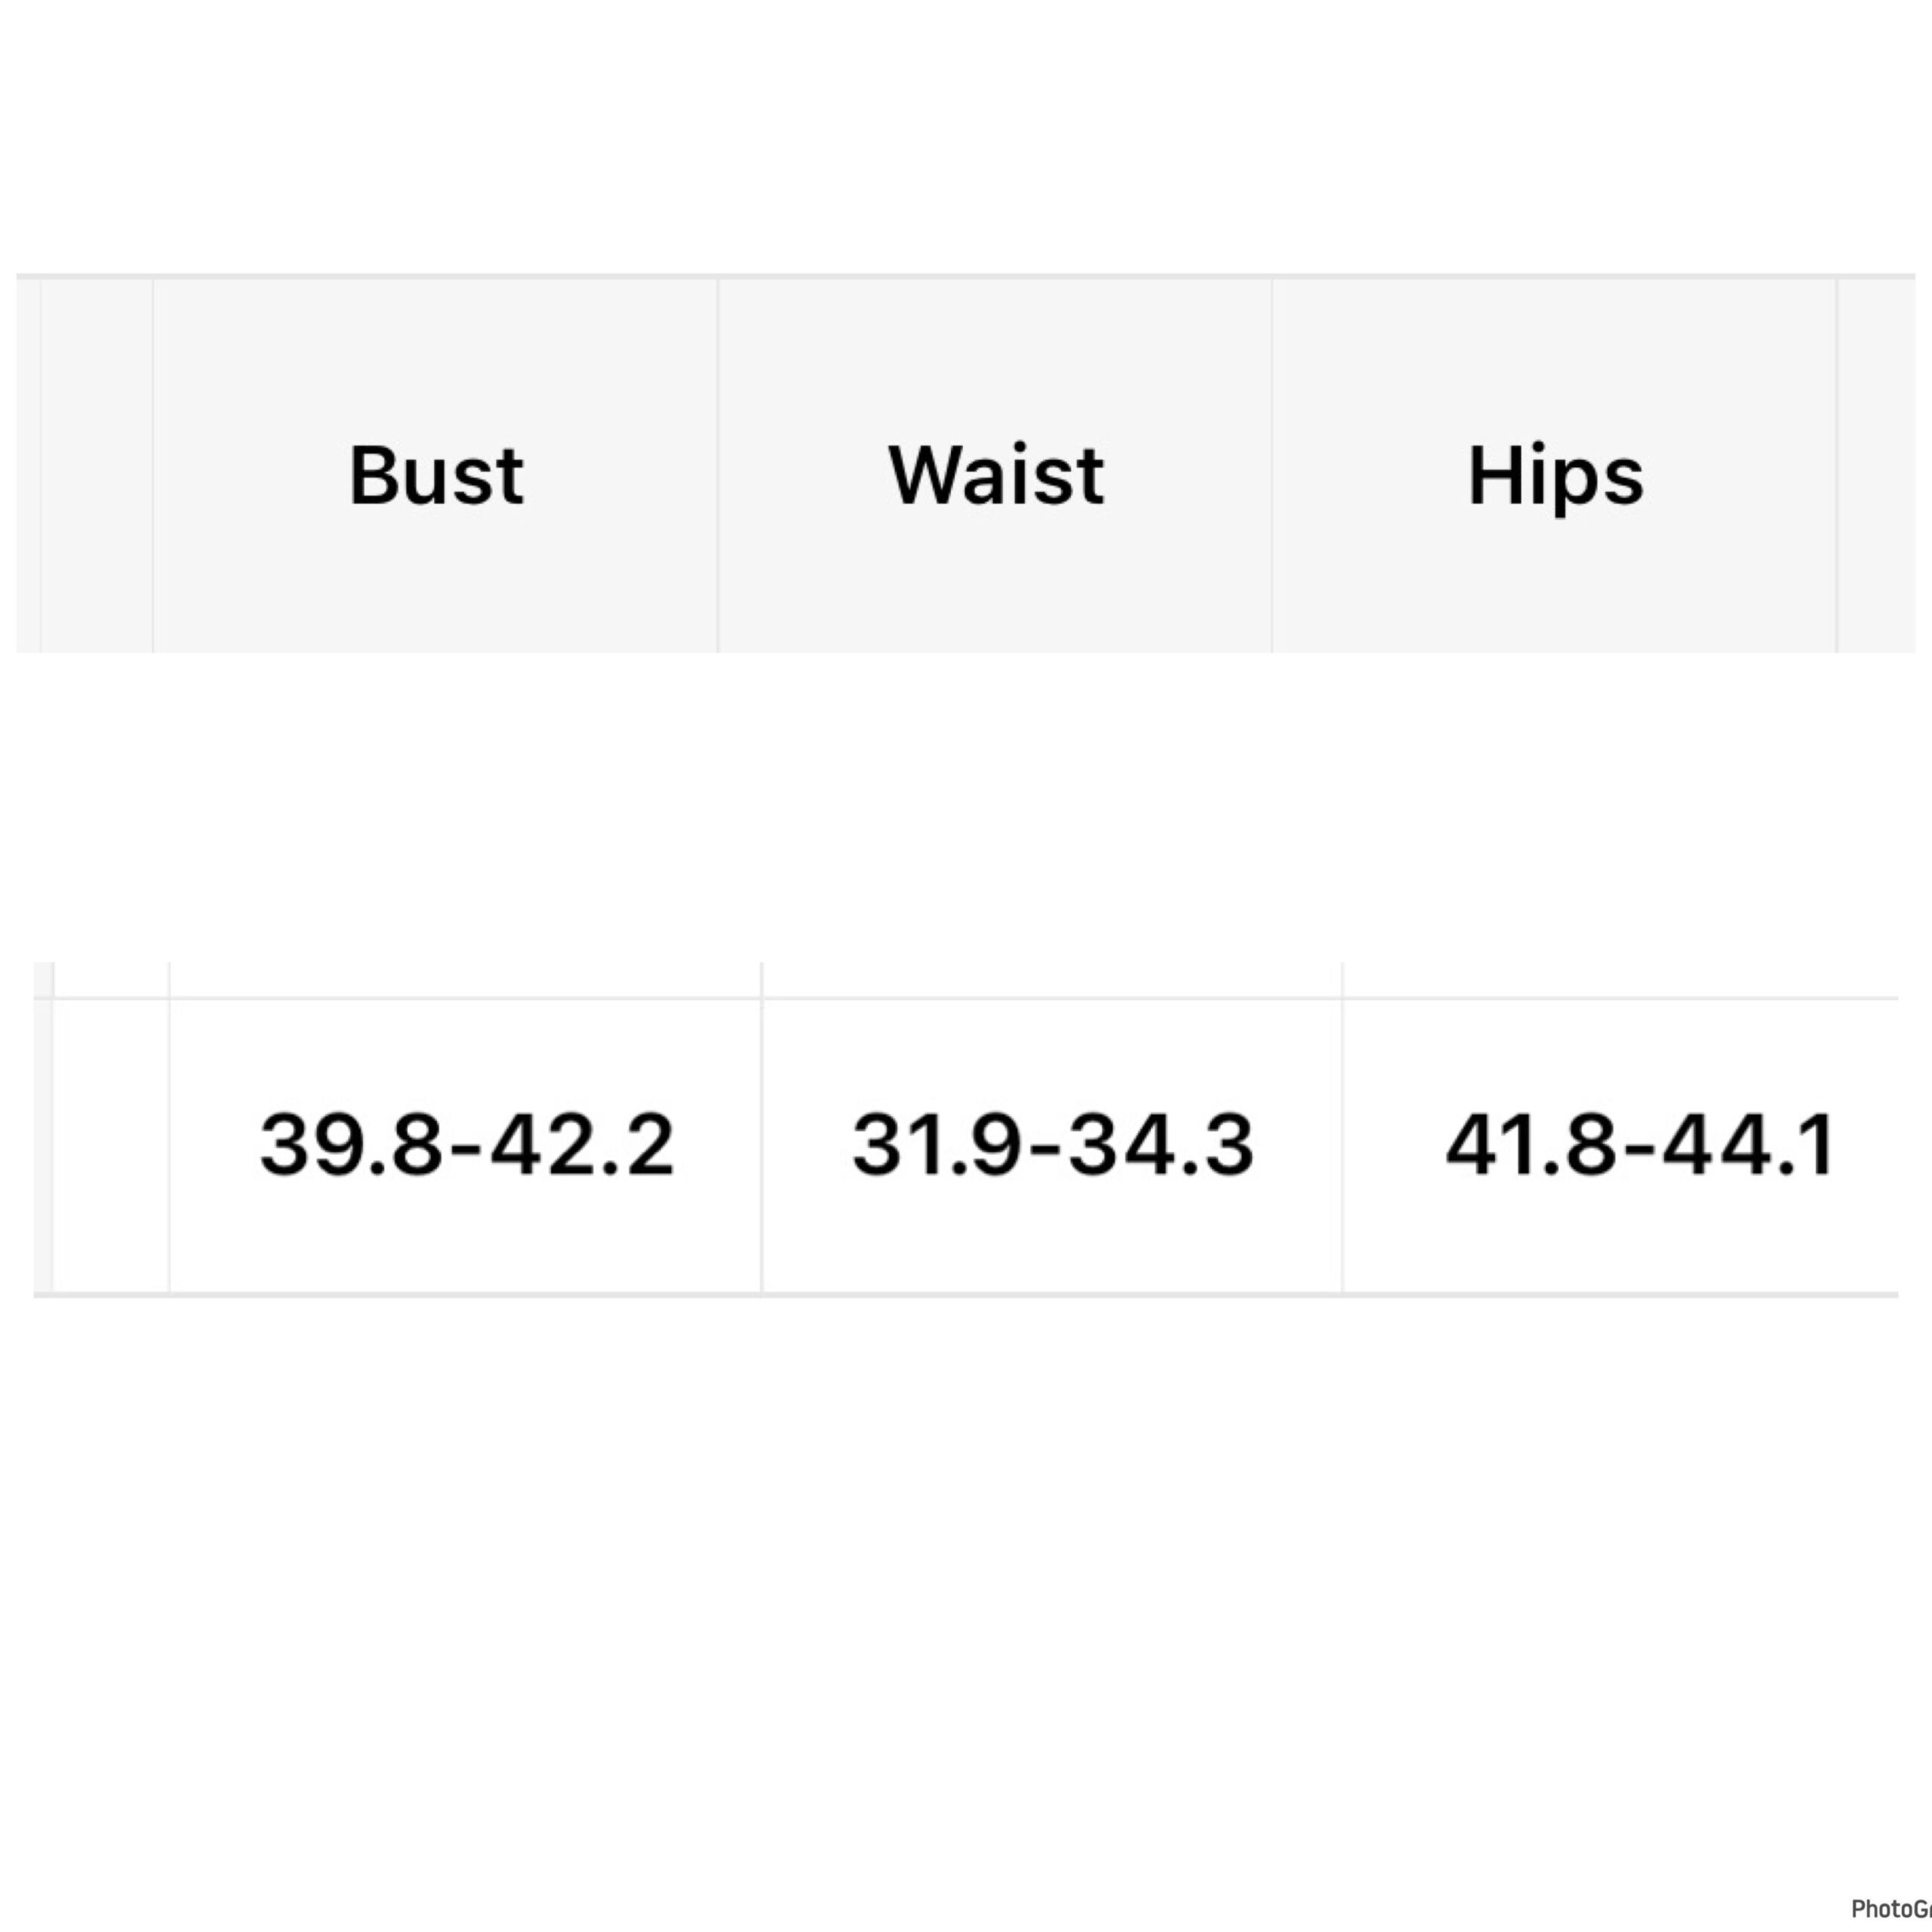Click the thin row sliver above 31.9-34.3
Image resolution: width=1932 pixels, height=1932 pixels.
[1052, 980]
